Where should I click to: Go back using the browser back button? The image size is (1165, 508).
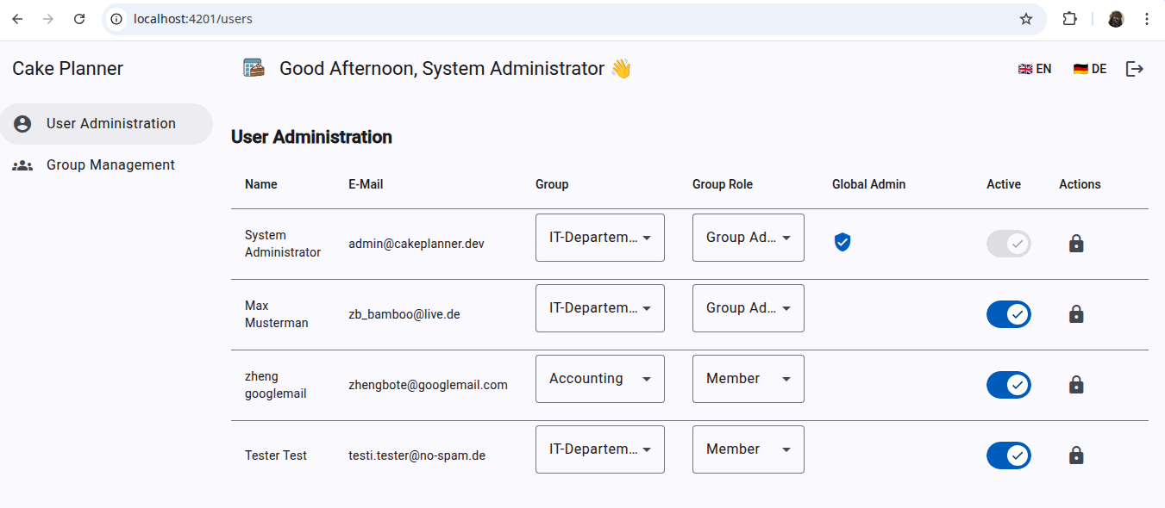coord(17,18)
